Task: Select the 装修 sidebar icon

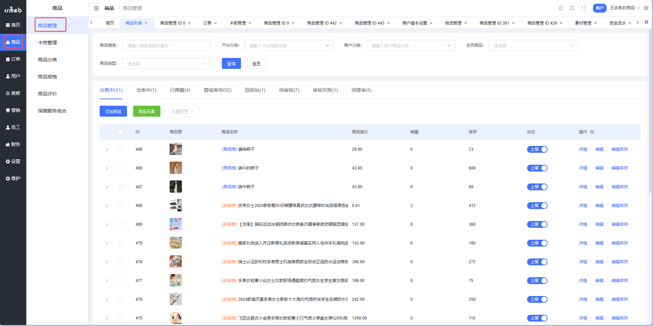Action: pyautogui.click(x=13, y=93)
